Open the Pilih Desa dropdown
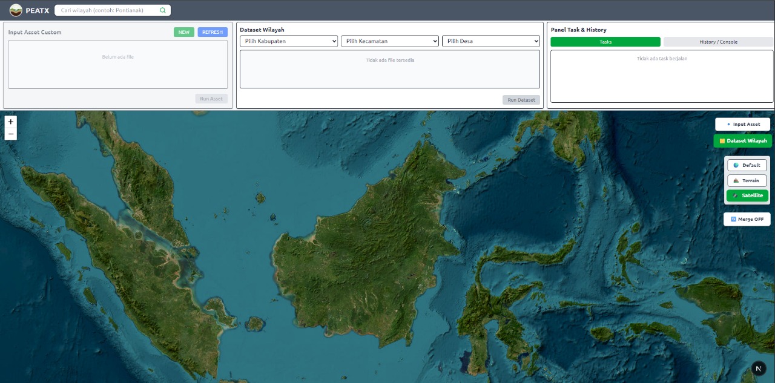This screenshot has height=383, width=775. (x=490, y=41)
